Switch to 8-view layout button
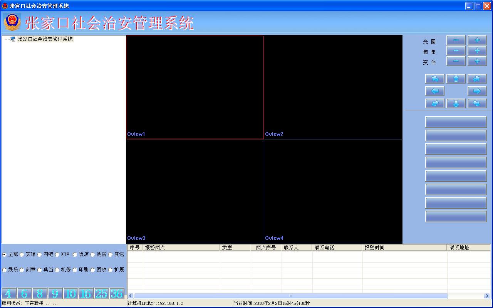 pyautogui.click(x=40, y=294)
